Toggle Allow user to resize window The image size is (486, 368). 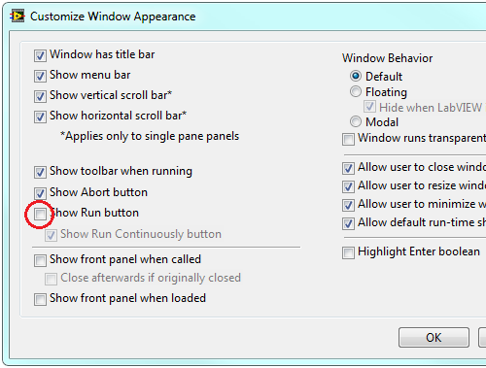click(x=348, y=186)
